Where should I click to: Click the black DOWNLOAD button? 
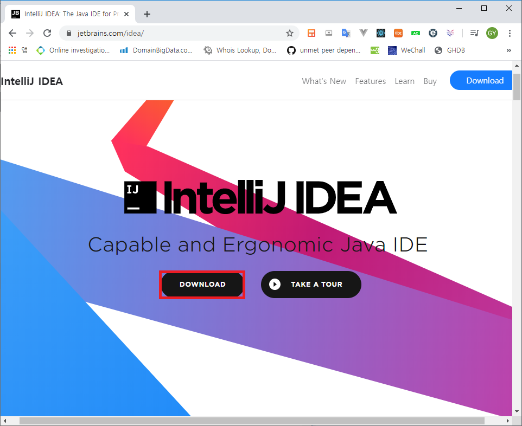[x=202, y=285]
